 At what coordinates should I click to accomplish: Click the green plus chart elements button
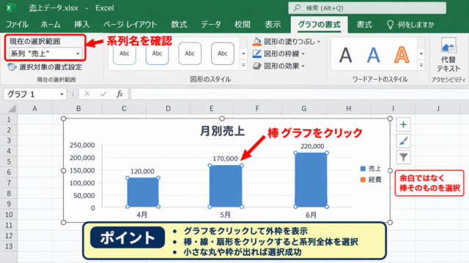(x=403, y=124)
